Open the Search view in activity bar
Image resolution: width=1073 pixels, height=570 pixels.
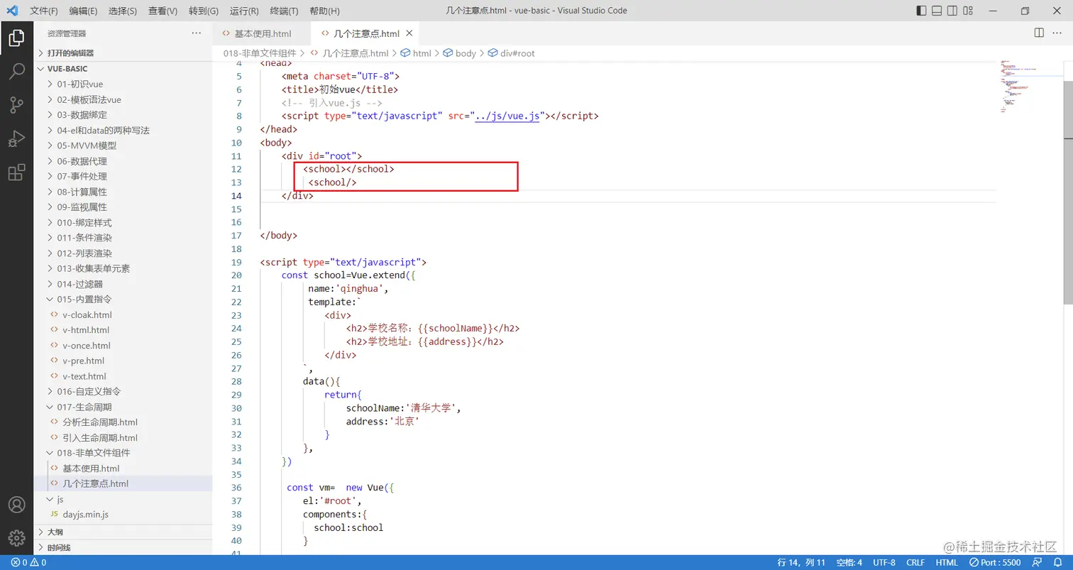tap(16, 72)
